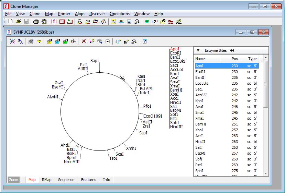
Task: Click the binoculars network search icon
Action: [179, 21]
